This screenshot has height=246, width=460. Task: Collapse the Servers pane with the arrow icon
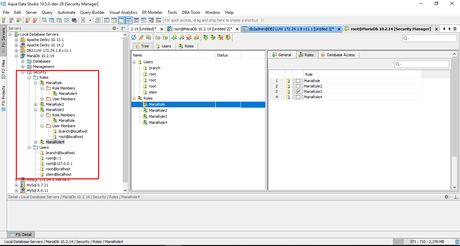tap(124, 28)
